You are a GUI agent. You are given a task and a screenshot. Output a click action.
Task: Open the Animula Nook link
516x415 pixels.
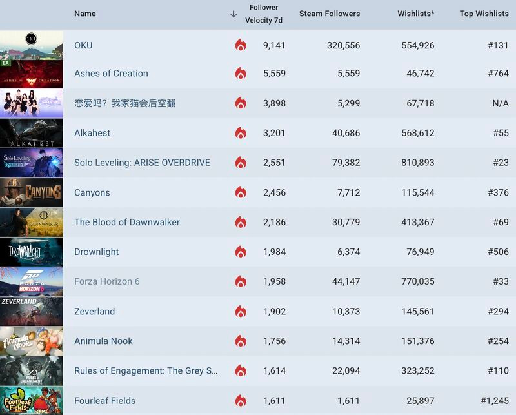[x=103, y=341]
